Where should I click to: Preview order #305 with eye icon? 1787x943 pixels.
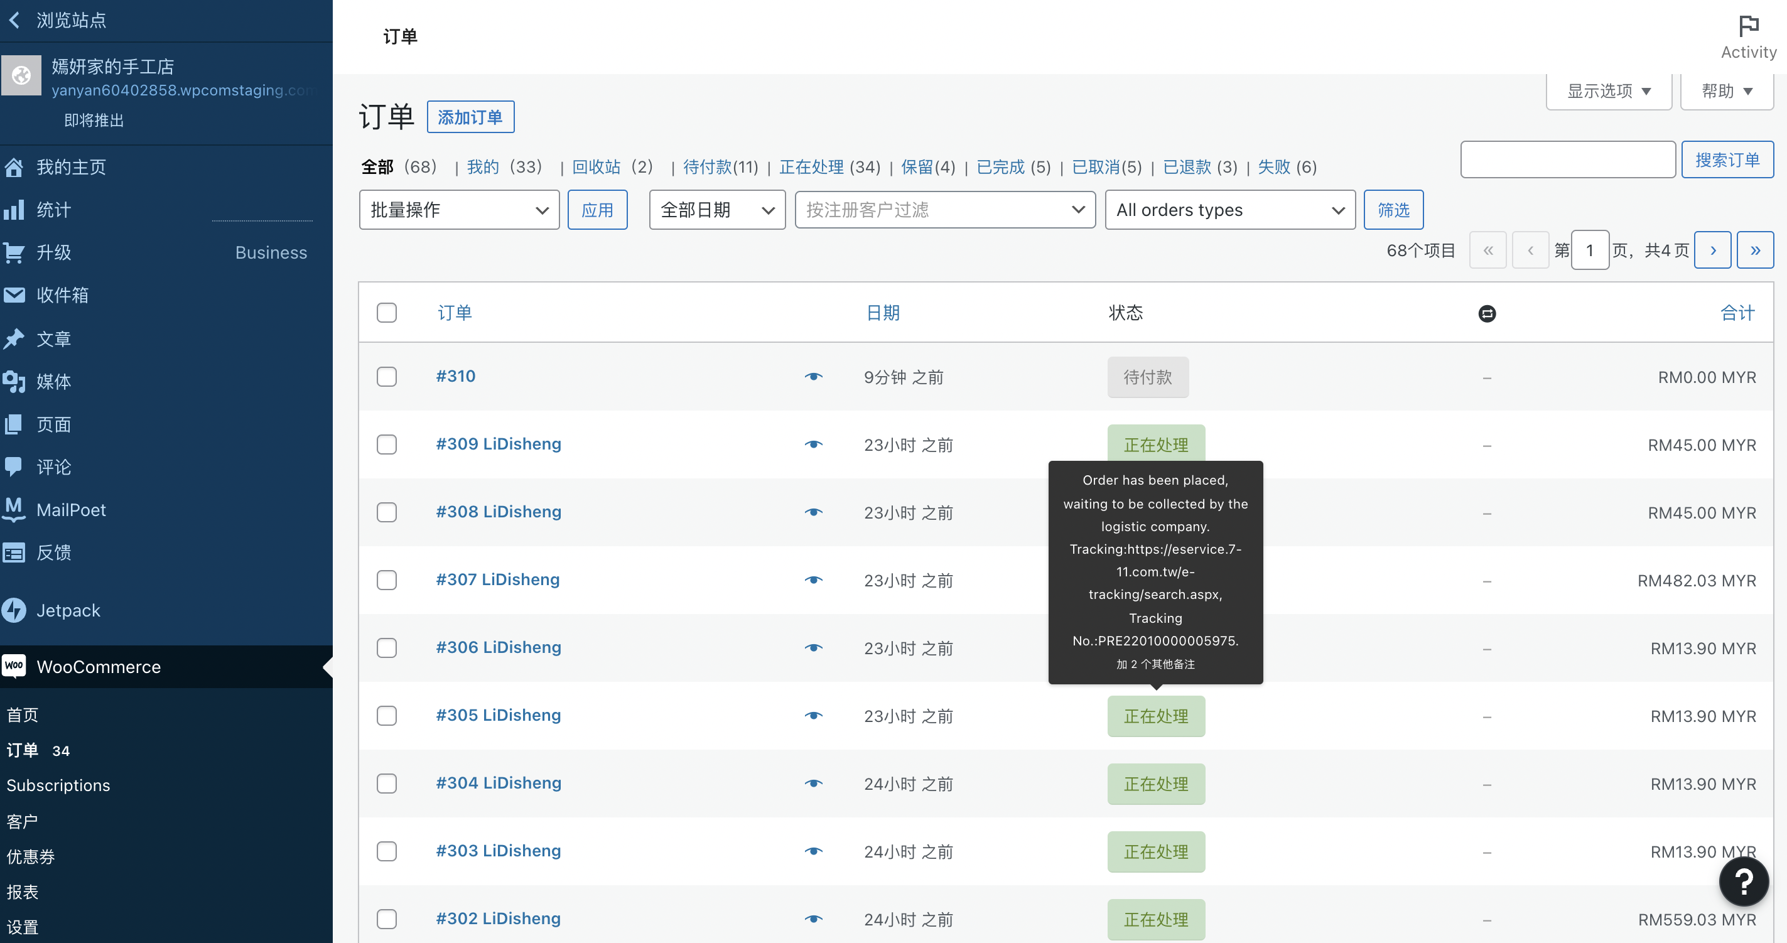pyautogui.click(x=813, y=716)
